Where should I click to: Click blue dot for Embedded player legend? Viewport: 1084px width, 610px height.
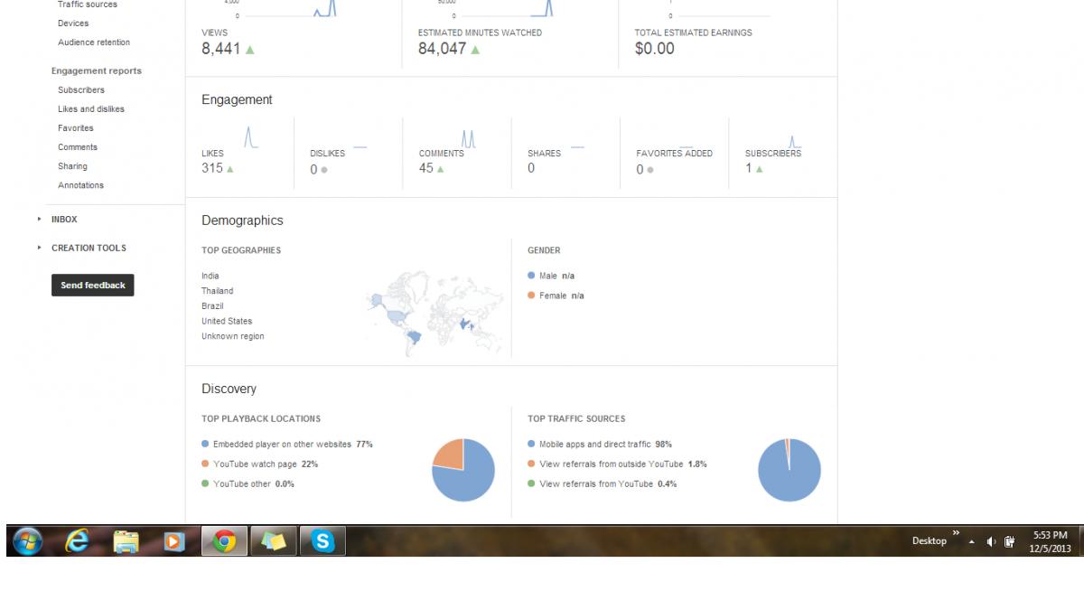[205, 444]
